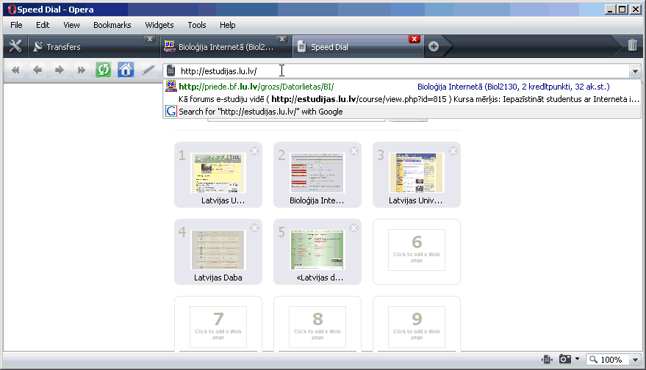Go back with the Back arrow
Viewport: 646px width, 370px height.
pos(37,70)
